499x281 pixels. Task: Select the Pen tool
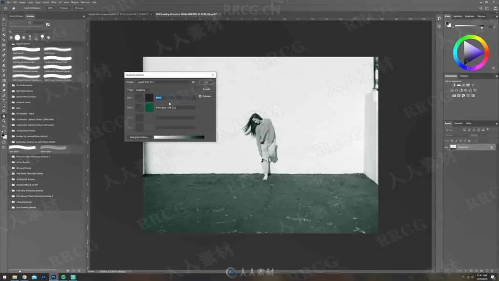4,96
